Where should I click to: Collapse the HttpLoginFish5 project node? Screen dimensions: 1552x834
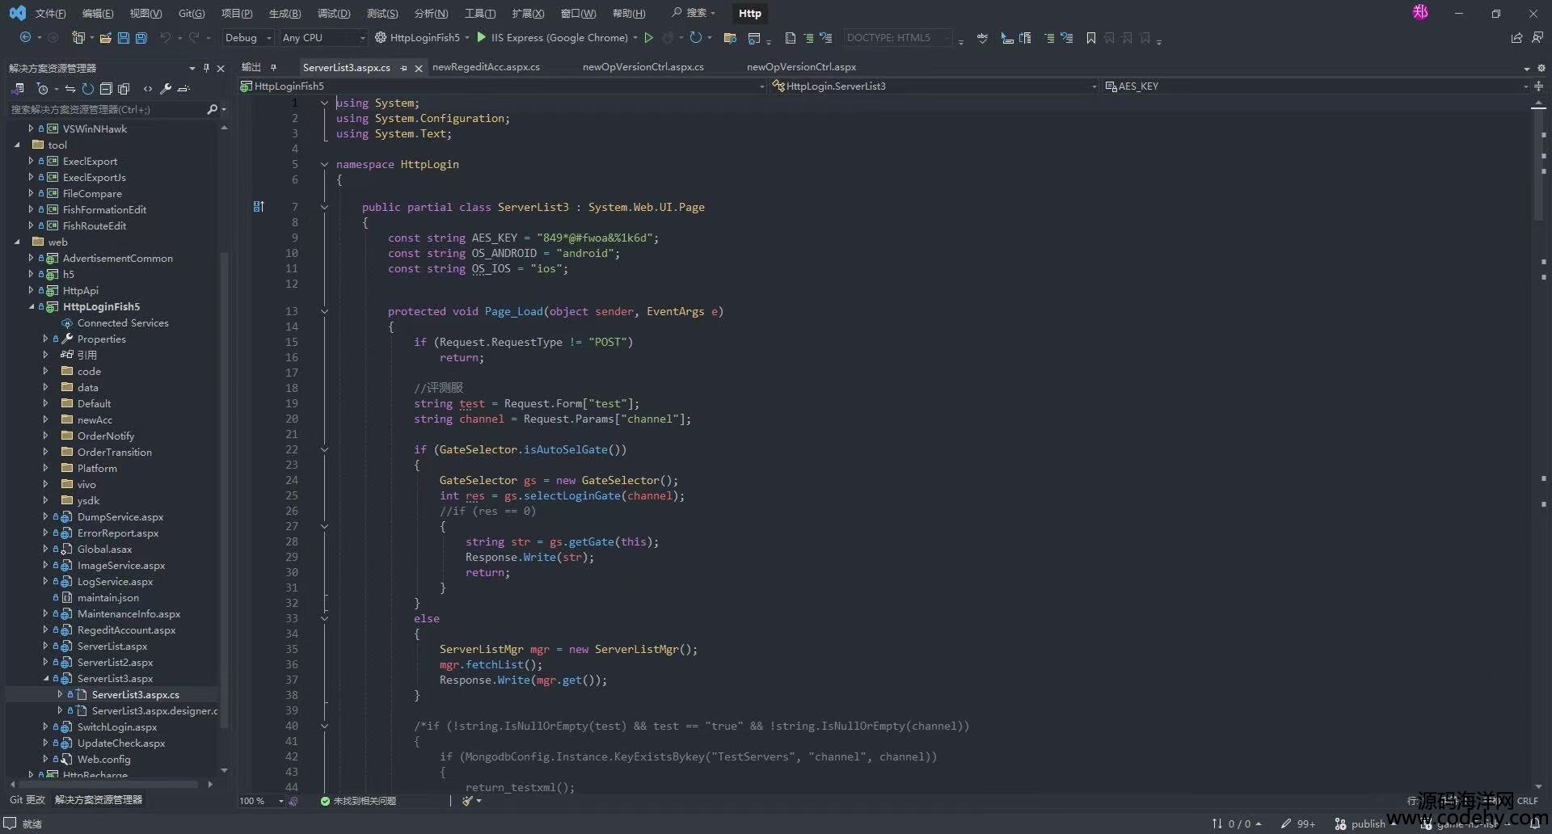coord(32,306)
